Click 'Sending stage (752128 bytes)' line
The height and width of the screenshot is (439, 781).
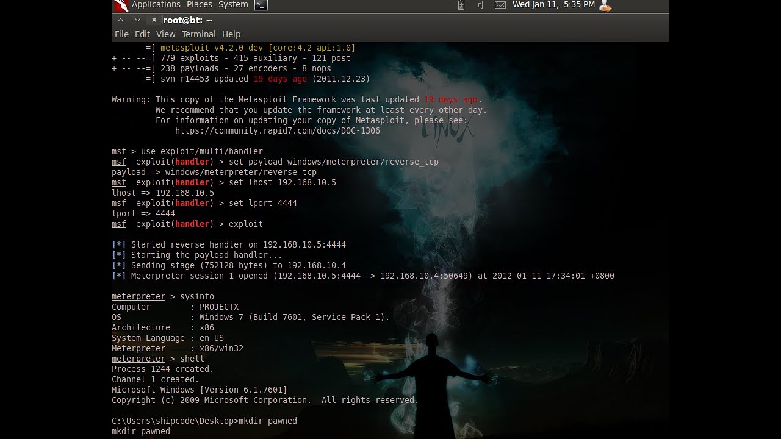click(229, 265)
